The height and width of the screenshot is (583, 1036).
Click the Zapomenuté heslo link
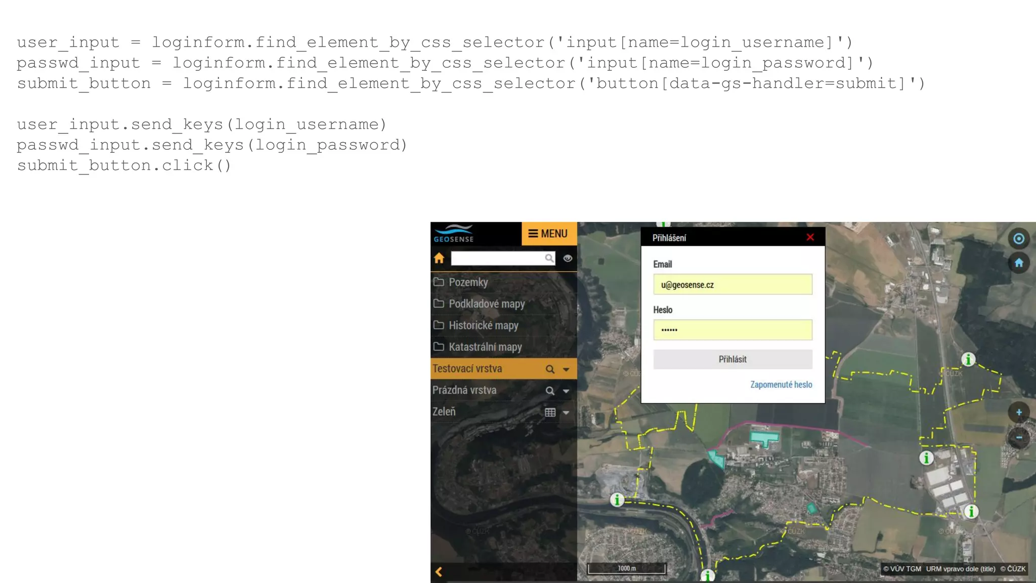pos(781,385)
